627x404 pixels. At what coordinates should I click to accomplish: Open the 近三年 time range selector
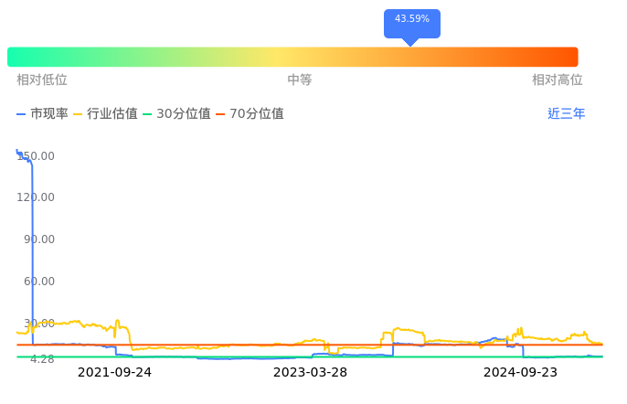[567, 114]
